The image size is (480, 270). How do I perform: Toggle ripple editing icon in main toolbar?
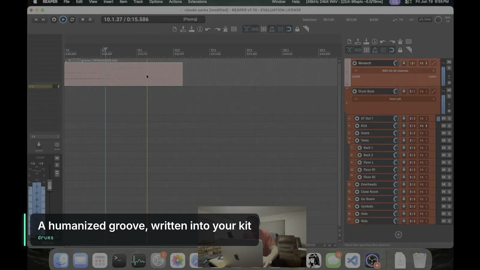263,29
